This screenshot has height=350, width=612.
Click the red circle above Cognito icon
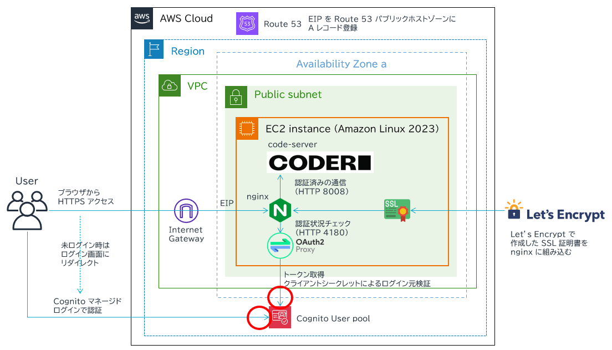tap(280, 296)
